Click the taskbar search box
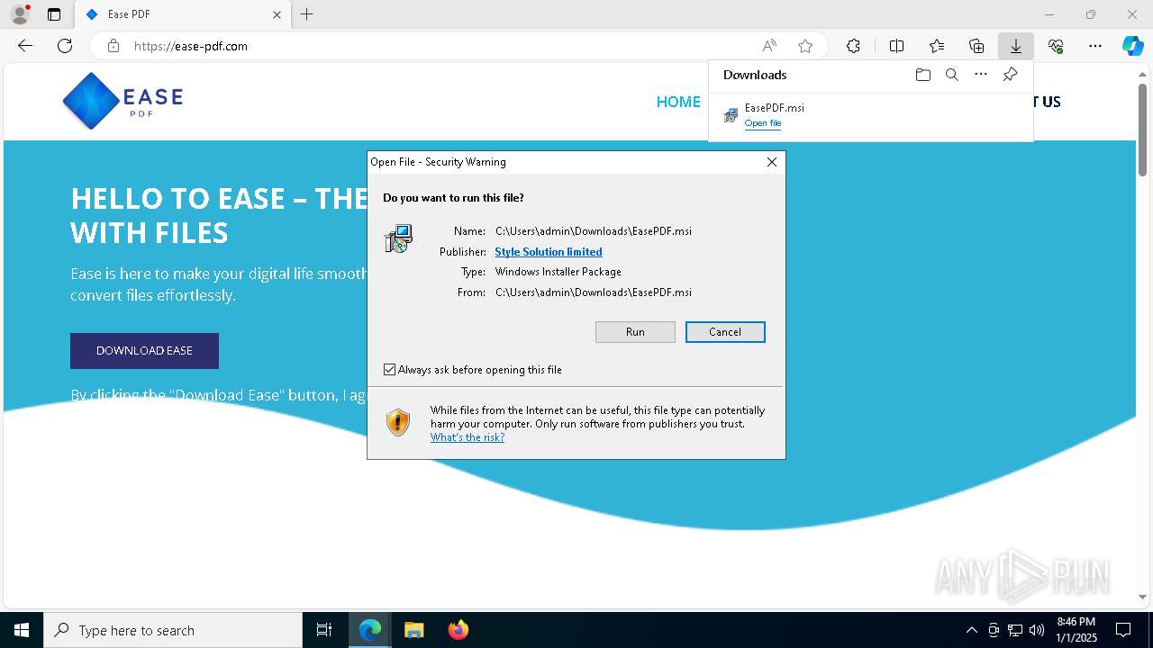1153x648 pixels. click(173, 630)
